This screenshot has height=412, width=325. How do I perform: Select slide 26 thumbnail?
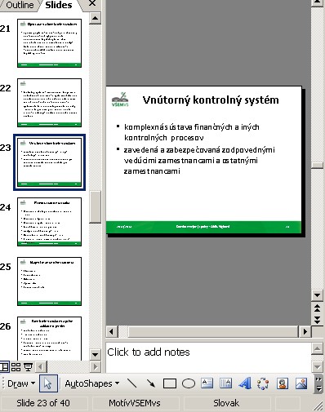click(x=49, y=339)
